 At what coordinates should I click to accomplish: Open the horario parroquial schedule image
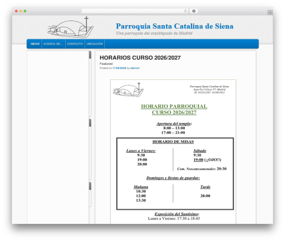point(173,152)
